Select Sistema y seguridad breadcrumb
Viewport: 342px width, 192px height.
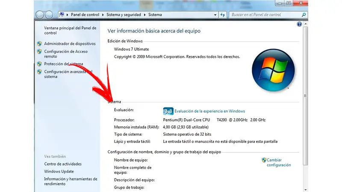click(124, 15)
